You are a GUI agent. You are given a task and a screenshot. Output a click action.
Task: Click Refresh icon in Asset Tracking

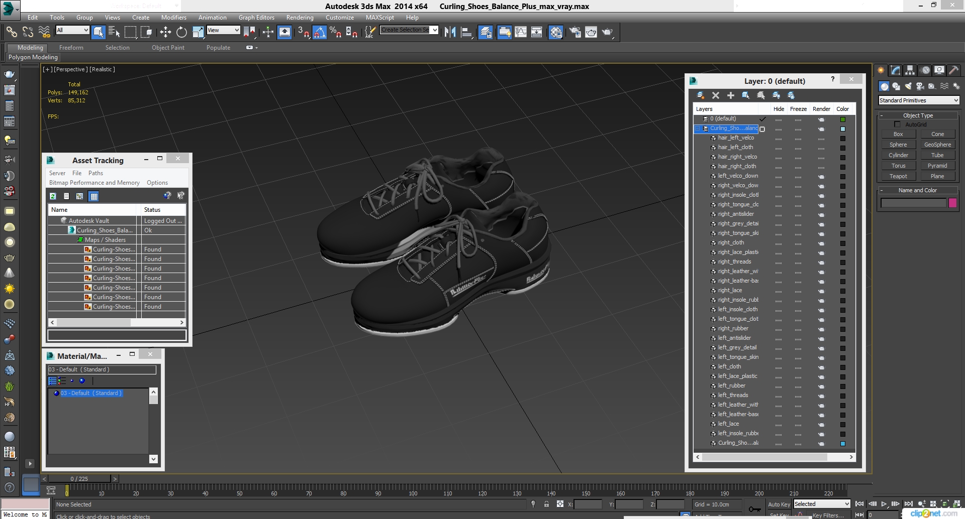[x=53, y=196]
